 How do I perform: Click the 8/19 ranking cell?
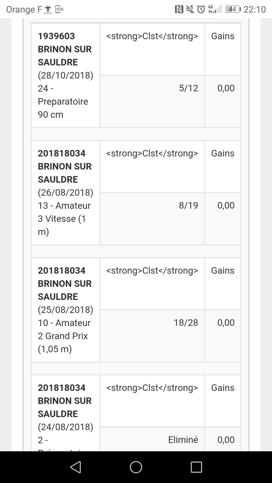(x=189, y=206)
